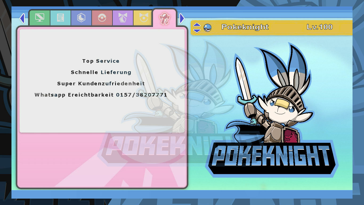Switch to the yellow medal tab
The image size is (364, 205).
(x=143, y=18)
